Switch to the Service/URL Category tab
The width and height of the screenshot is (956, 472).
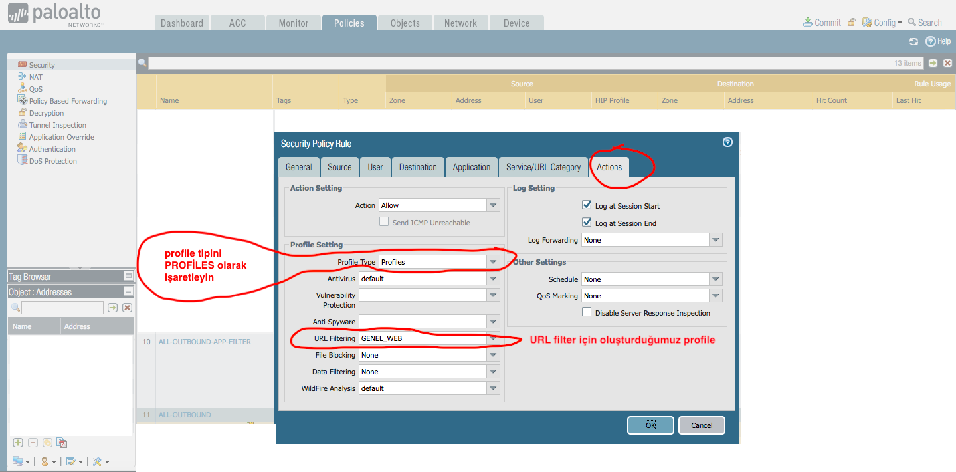coord(543,167)
